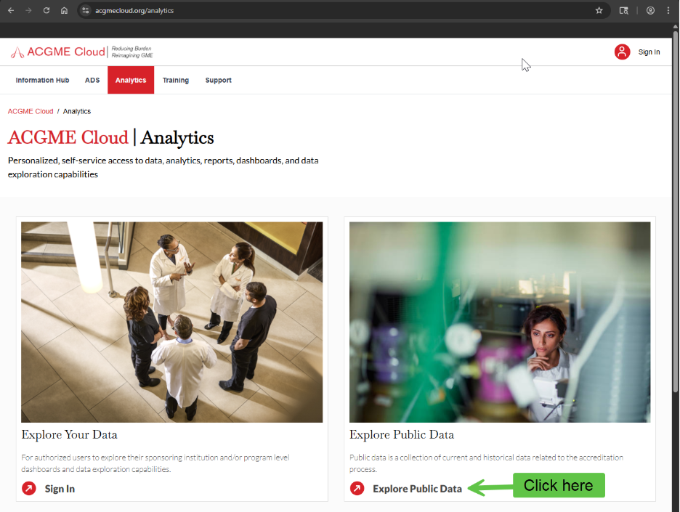This screenshot has width=680, height=512.
Task: Bookmark this page with the star icon
Action: [599, 10]
